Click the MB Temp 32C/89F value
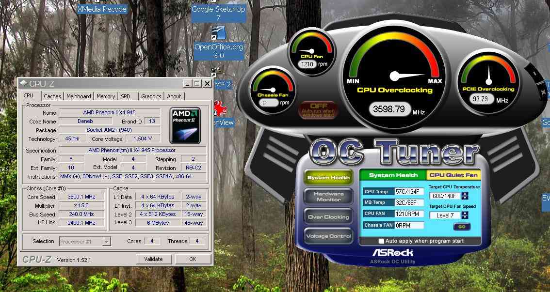550x292 pixels. 409,202
